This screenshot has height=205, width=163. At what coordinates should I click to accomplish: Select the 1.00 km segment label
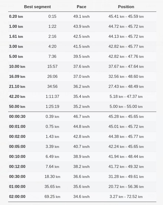[16, 27]
